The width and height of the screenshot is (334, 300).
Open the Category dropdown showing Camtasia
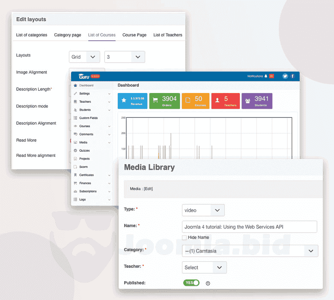pyautogui.click(x=250, y=251)
